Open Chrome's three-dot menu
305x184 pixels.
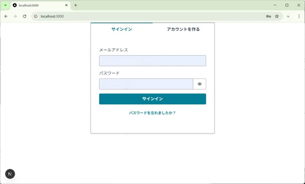tap(299, 16)
